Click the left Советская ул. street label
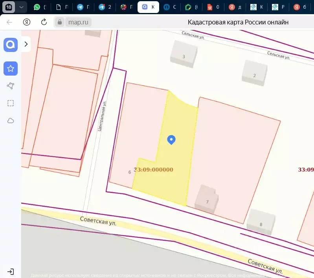314x278 pixels. (x=98, y=221)
